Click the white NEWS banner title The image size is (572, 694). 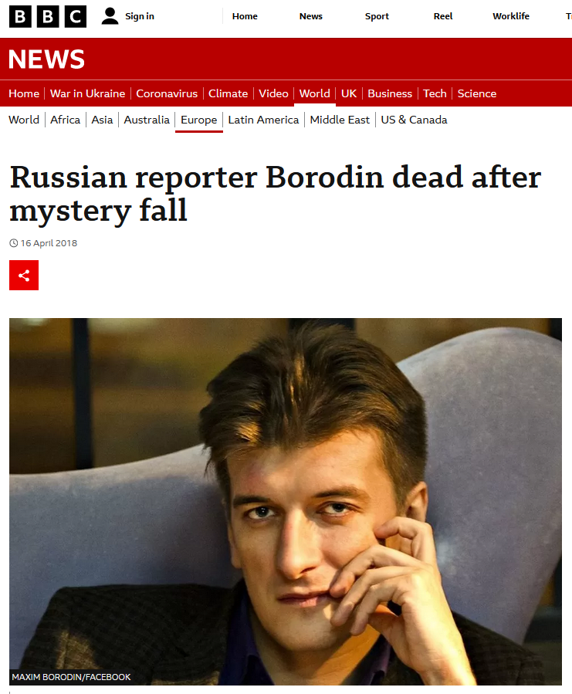pos(46,59)
